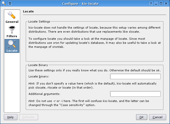Click the title bar arrow button beside the app icon

[10, 4]
